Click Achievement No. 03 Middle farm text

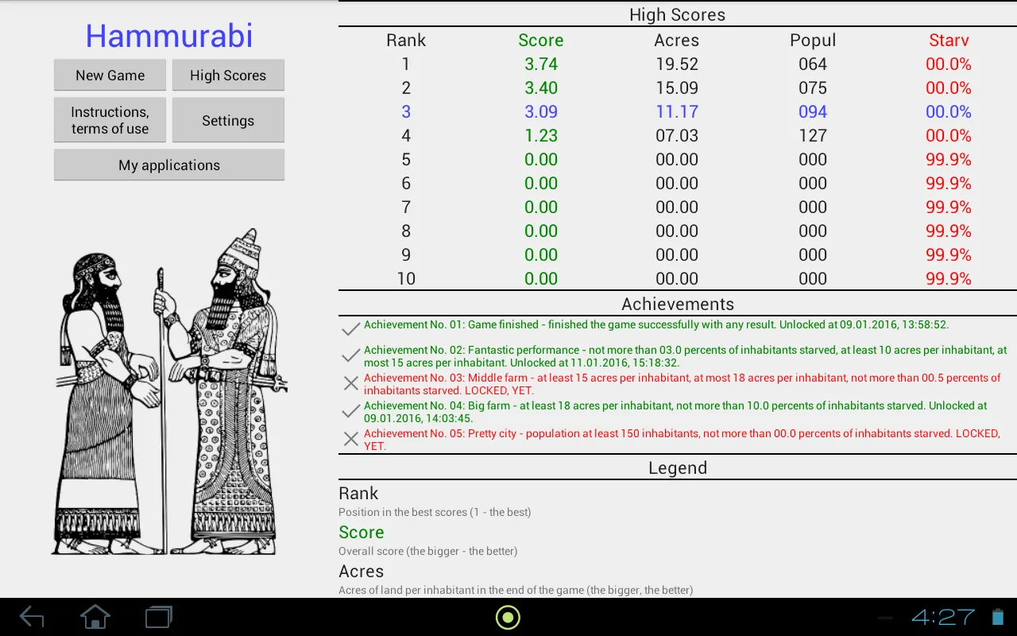[x=683, y=384]
